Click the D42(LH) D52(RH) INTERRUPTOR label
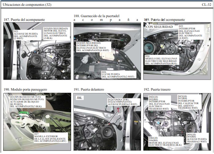Viewport: 214px width, 154px height. pos(159,103)
